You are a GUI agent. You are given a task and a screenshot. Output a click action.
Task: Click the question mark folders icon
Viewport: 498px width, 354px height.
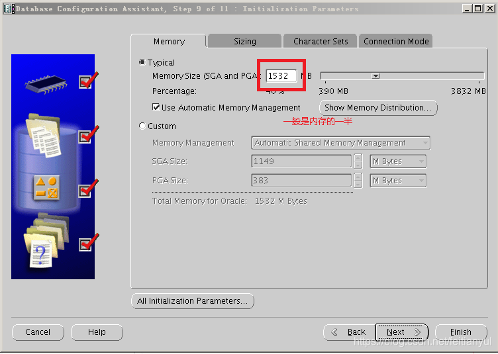click(x=46, y=240)
